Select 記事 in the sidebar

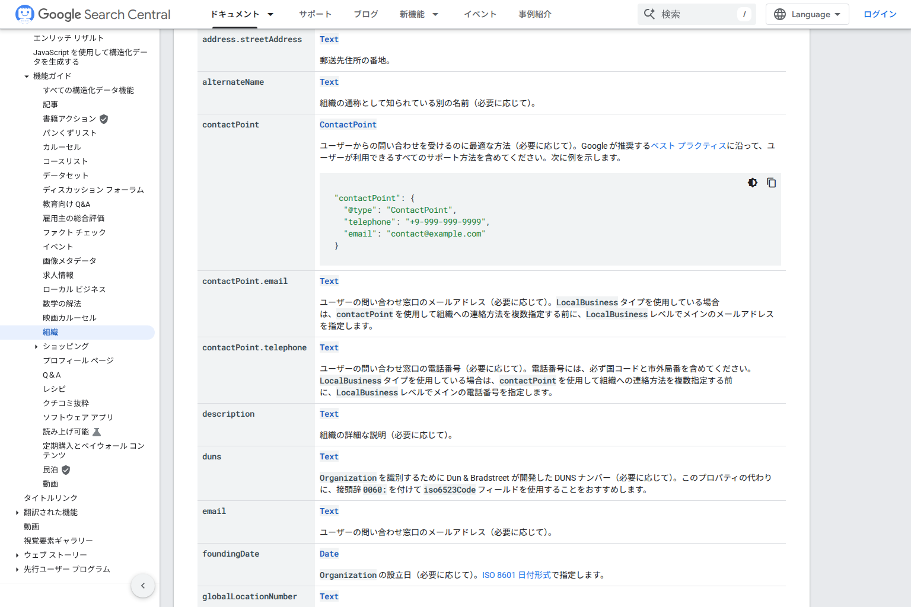click(50, 105)
